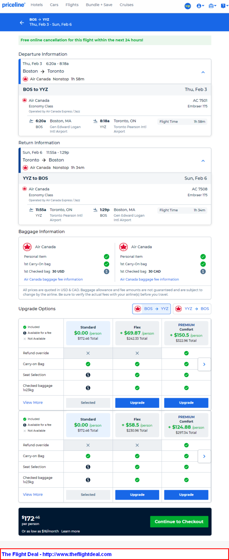Screen dimensions: 229x560
Task: Click View More in second upgrade table
Action: (x=33, y=495)
